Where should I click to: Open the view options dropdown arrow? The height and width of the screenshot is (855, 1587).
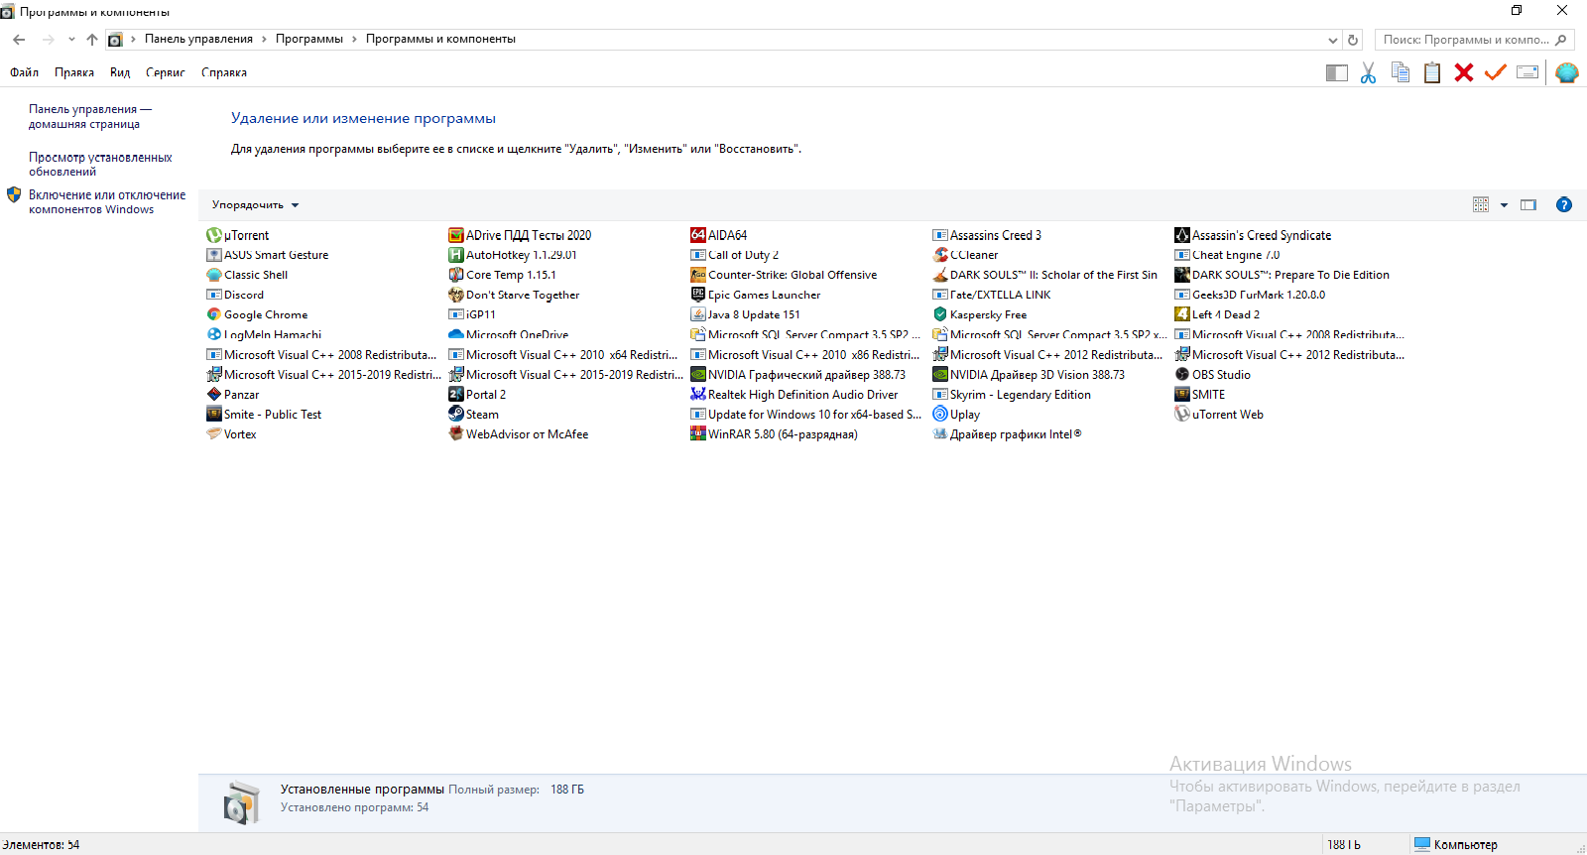coord(1504,205)
